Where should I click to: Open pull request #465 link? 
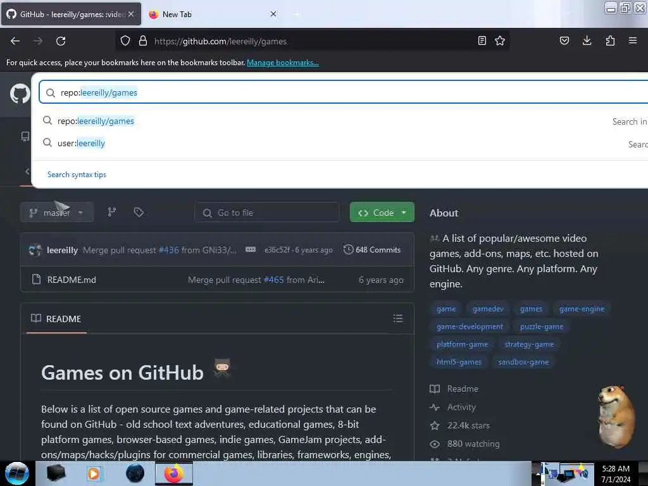(x=273, y=280)
